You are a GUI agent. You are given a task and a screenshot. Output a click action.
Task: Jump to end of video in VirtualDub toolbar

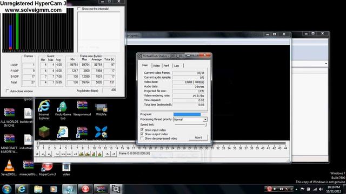(75, 154)
